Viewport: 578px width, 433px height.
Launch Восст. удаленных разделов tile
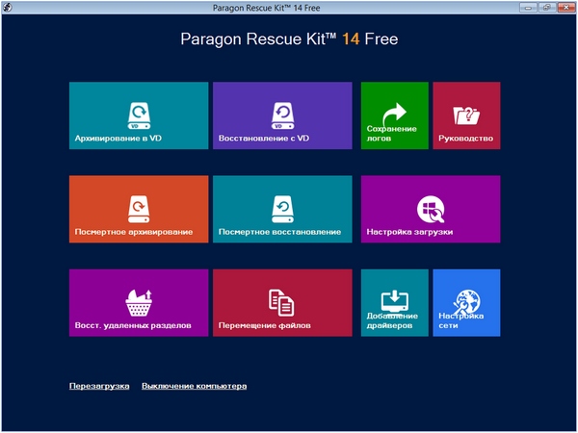139,303
